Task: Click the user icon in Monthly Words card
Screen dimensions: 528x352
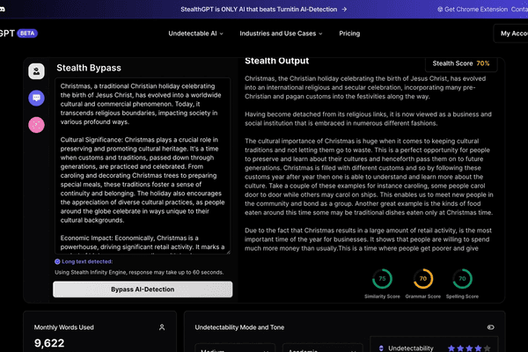Action: pyautogui.click(x=162, y=326)
